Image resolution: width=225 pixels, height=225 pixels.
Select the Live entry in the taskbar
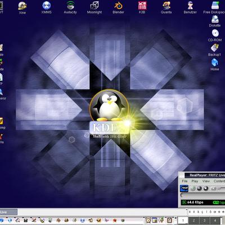[8, 212]
